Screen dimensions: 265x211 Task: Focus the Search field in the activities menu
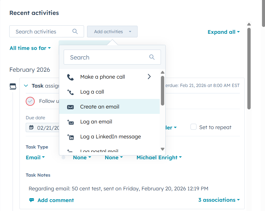pos(108,57)
